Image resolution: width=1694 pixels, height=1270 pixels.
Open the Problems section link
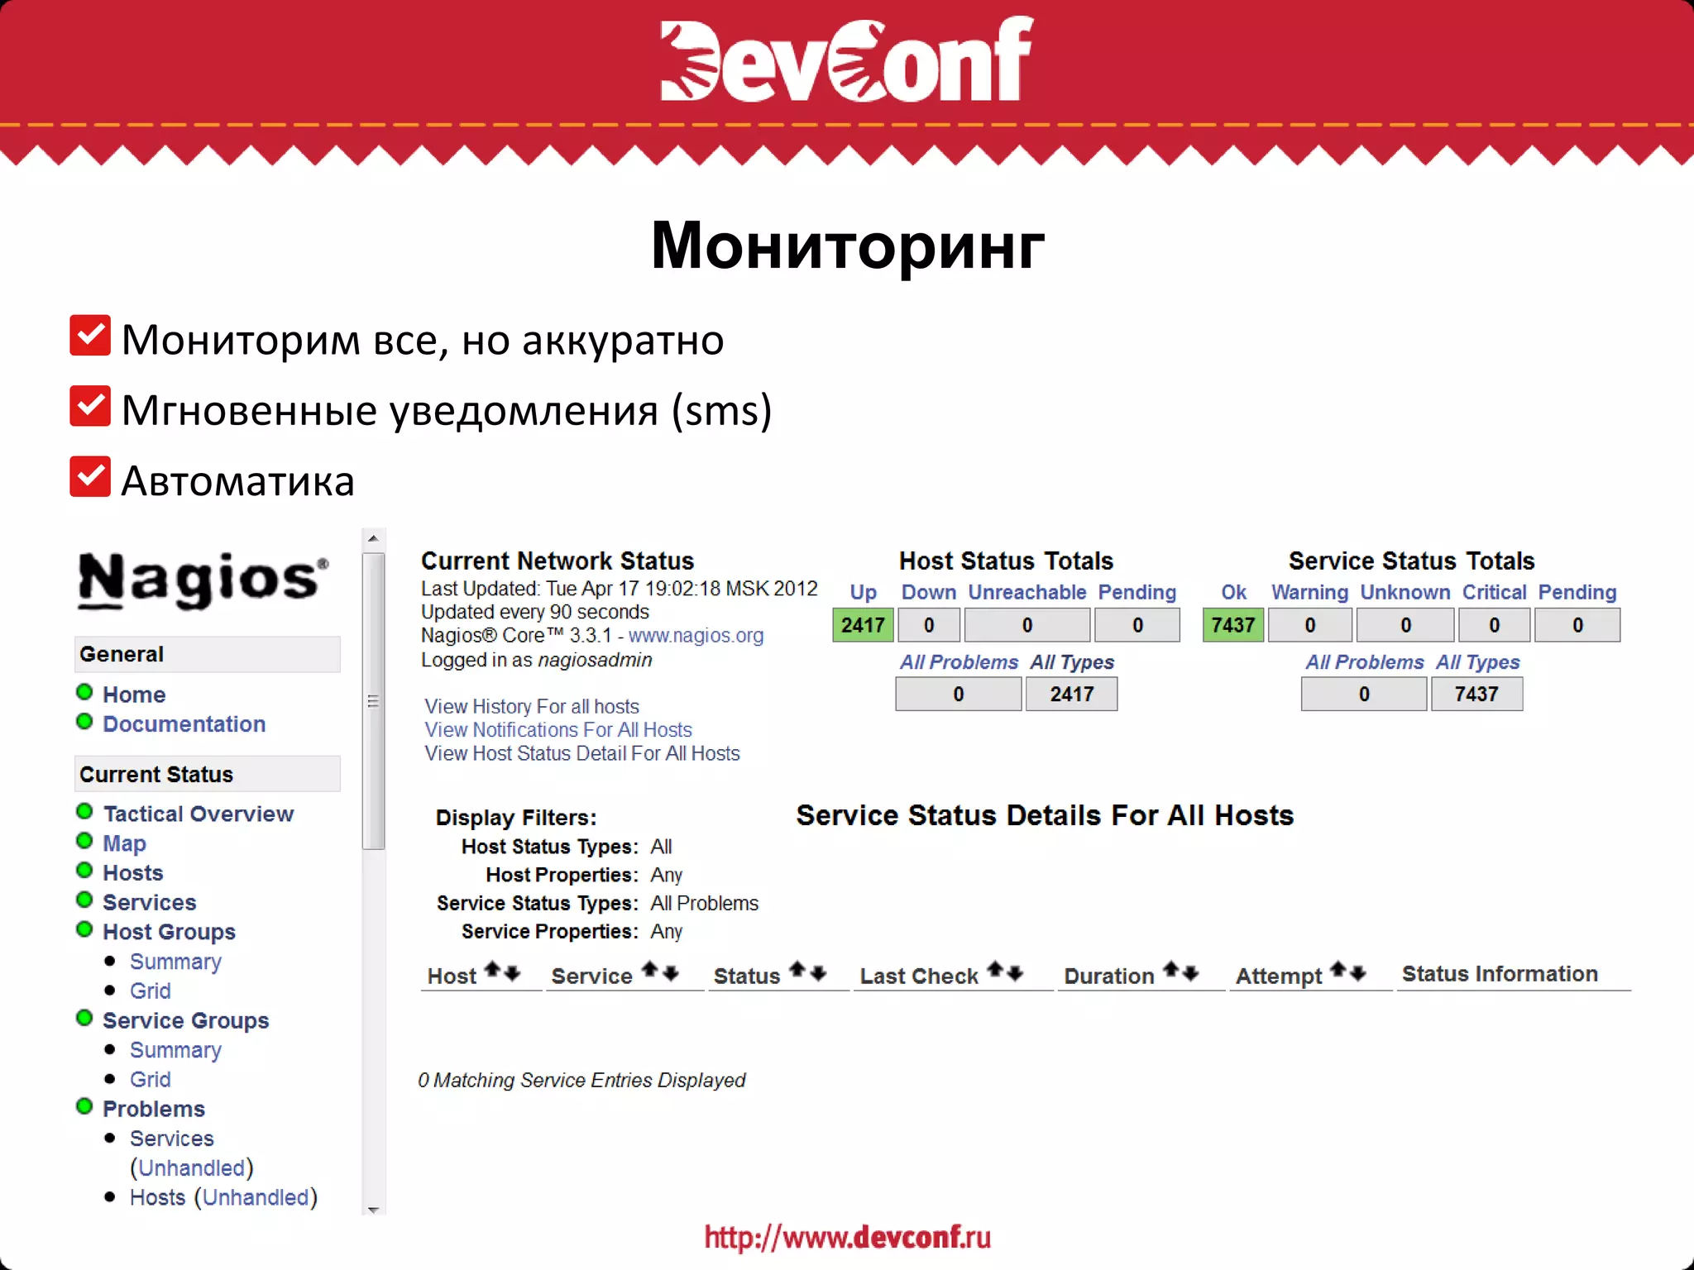[154, 1109]
